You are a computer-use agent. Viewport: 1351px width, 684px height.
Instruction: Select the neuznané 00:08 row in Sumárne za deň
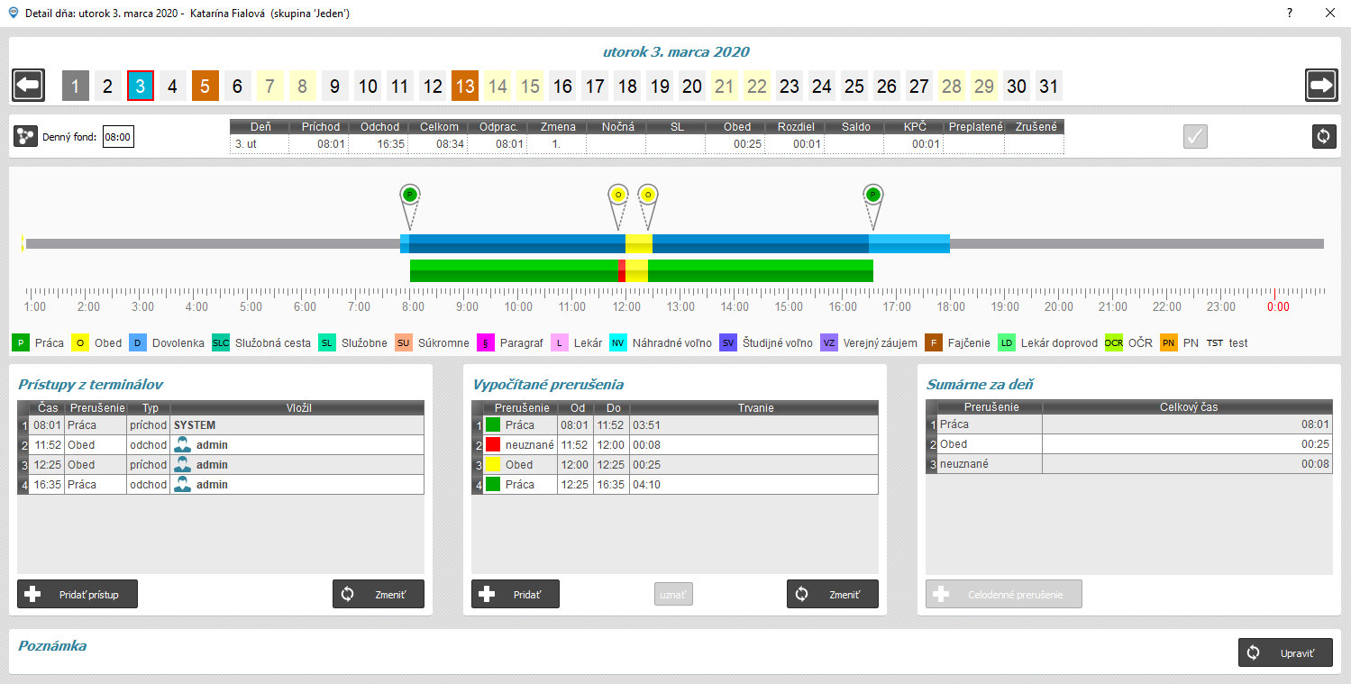1129,464
